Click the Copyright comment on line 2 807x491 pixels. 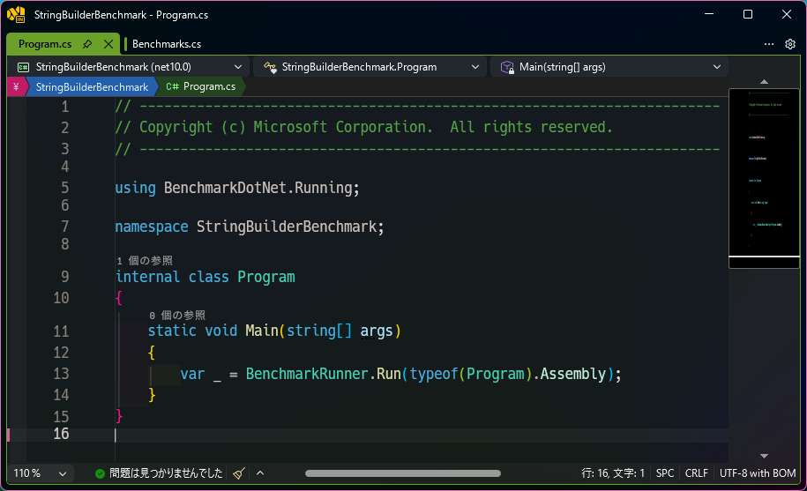(x=364, y=127)
